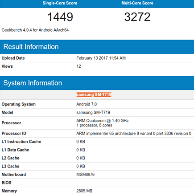Screen dimensions: 194x196
Task: Click the Geekbench 4.0.4 for Android text
Action: coord(35,30)
